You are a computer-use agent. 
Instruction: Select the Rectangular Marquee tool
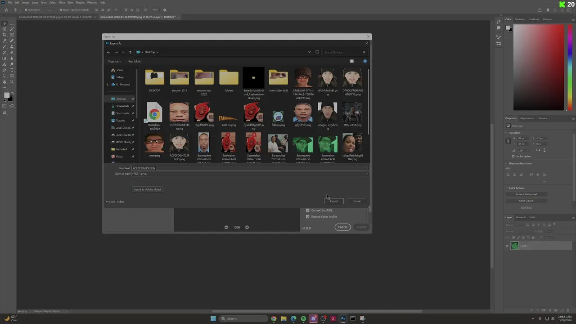tap(12, 23)
